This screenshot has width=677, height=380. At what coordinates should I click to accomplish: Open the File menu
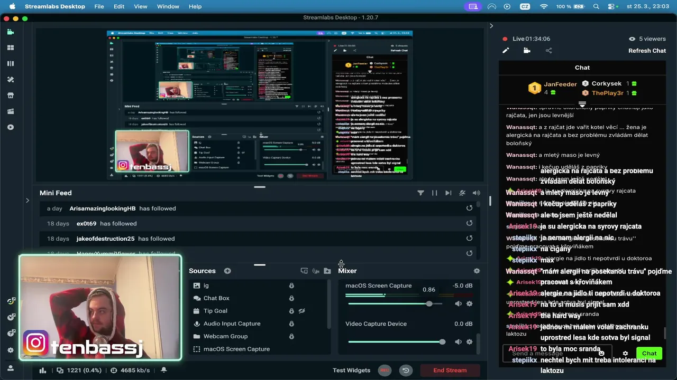(99, 6)
